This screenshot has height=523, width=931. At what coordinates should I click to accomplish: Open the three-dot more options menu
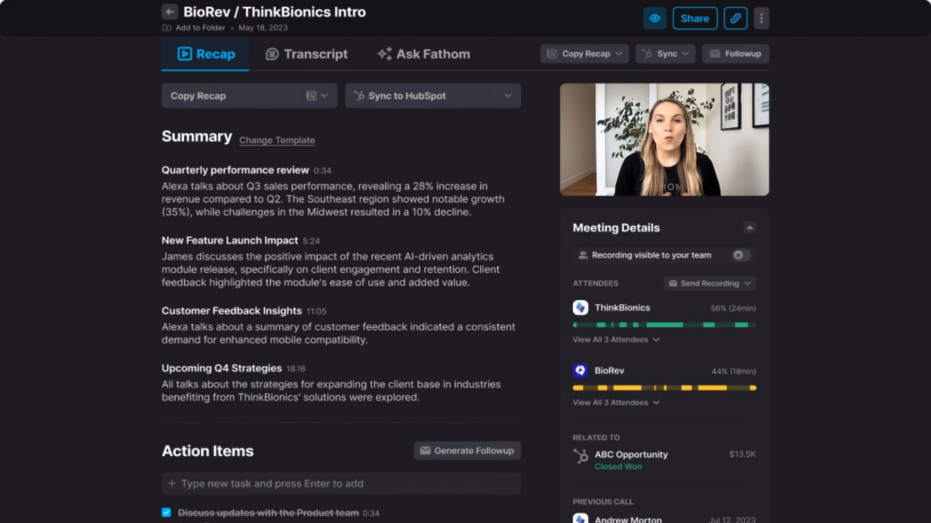pyautogui.click(x=761, y=18)
